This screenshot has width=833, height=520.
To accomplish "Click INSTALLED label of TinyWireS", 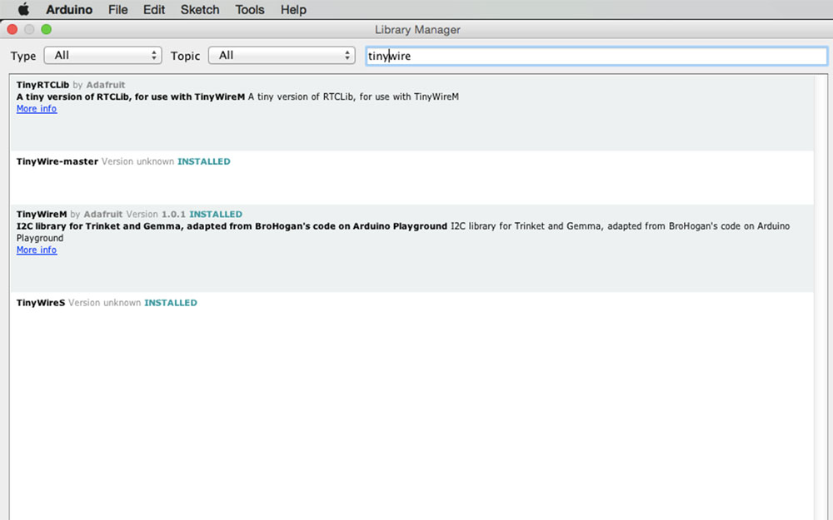I will [171, 303].
